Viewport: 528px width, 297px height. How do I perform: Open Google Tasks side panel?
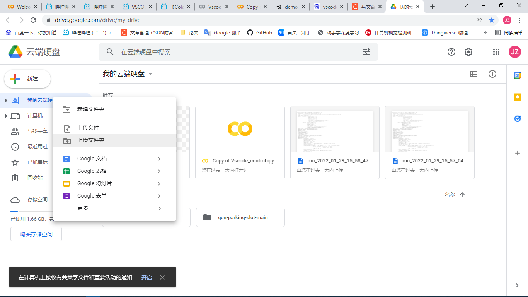(x=517, y=119)
